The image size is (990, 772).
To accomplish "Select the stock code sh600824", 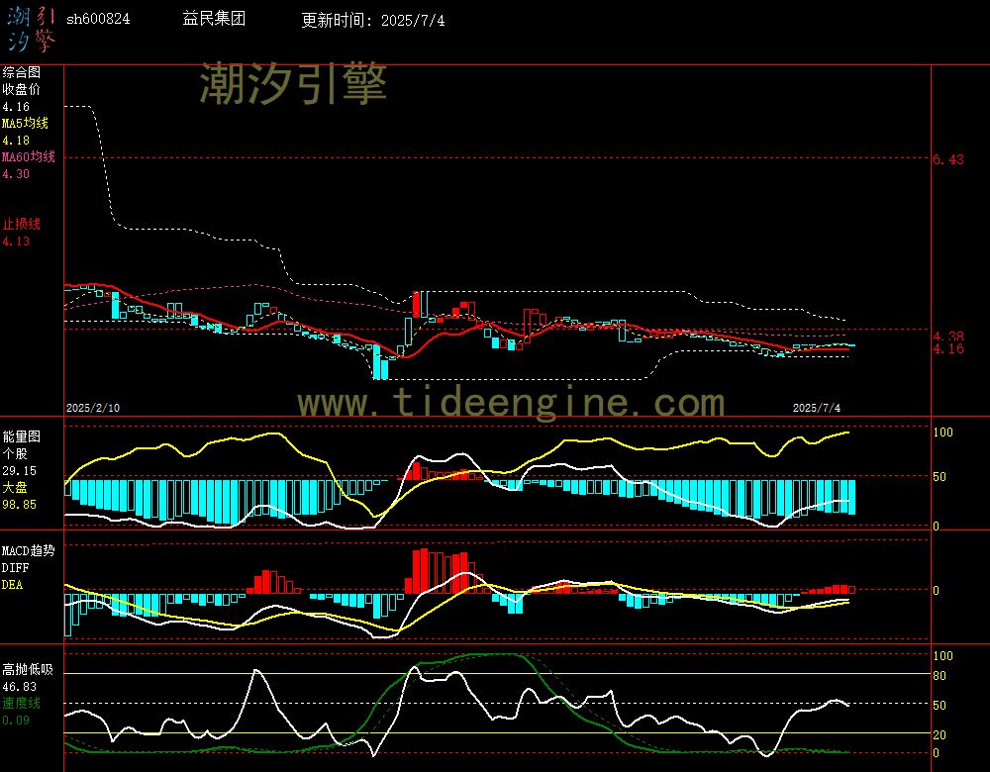I will [98, 19].
